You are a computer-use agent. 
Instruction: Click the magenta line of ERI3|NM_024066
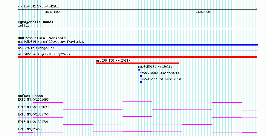[137, 132]
